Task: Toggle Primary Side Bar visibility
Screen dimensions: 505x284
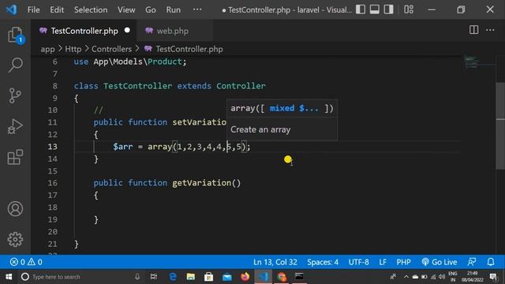Action: pos(361,9)
